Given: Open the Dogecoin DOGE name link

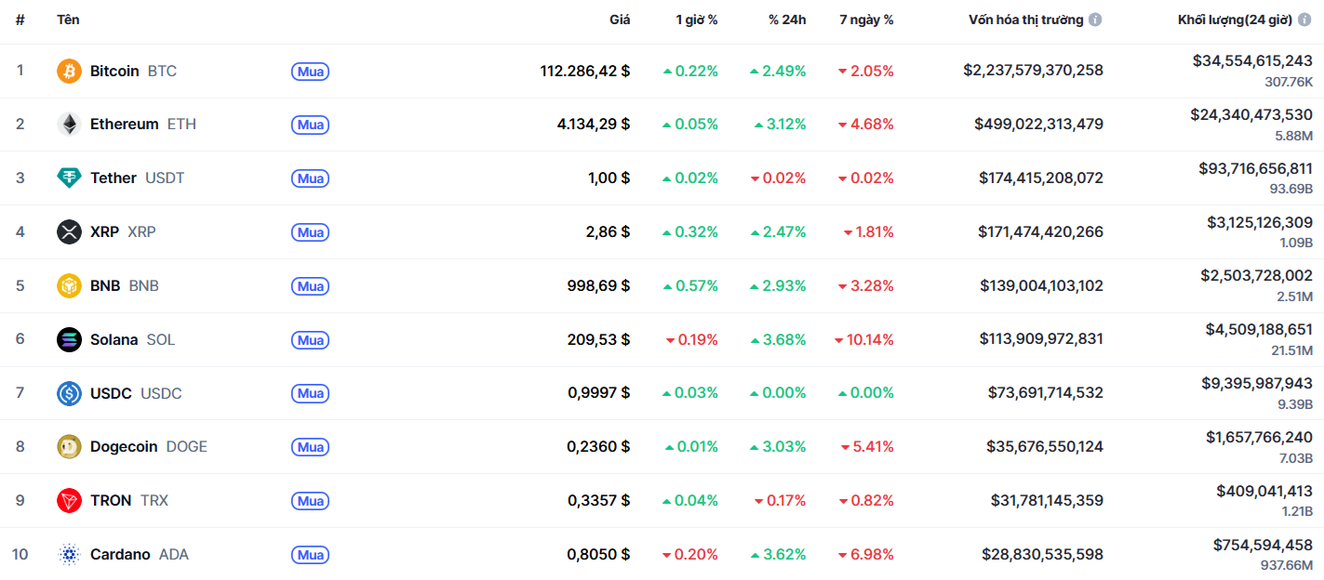Looking at the screenshot, I should pos(149,446).
